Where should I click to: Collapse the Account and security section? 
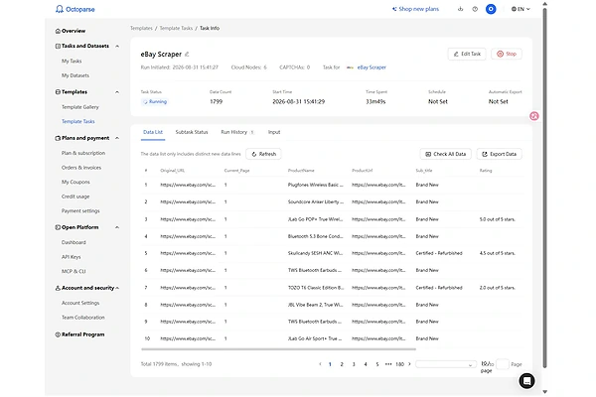coord(117,288)
